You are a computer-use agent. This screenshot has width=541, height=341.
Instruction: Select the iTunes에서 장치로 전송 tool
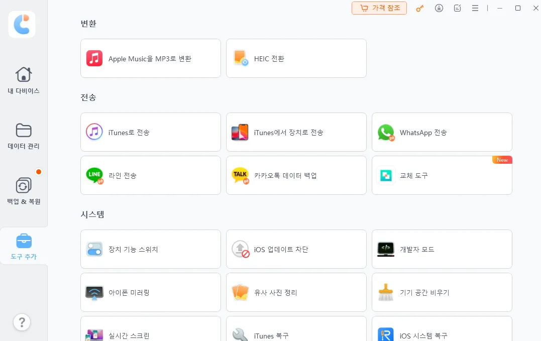point(296,132)
